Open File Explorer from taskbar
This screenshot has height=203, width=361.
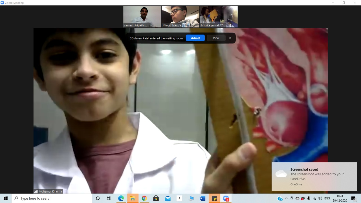133,198
